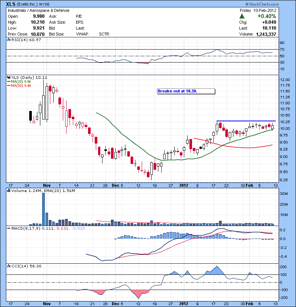Click the CCI axis label -200

click(x=283, y=298)
